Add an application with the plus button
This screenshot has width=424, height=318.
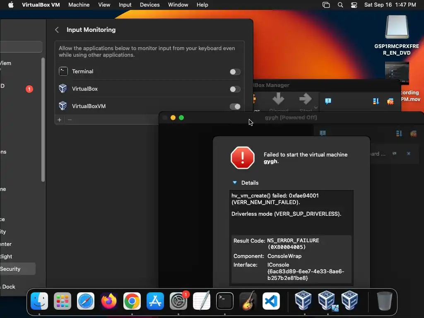pos(60,120)
